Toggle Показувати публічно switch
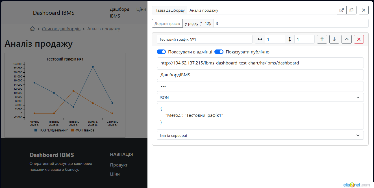374x188 pixels. (x=219, y=52)
